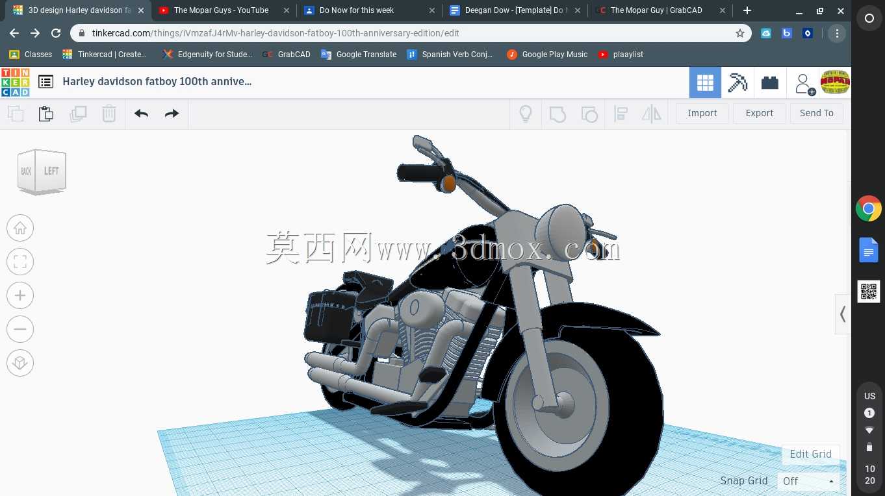Click the Copy tool icon
The image size is (885, 496).
click(16, 114)
